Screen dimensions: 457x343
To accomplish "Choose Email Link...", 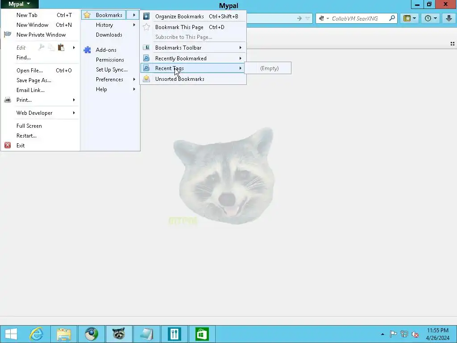I will 41,90.
